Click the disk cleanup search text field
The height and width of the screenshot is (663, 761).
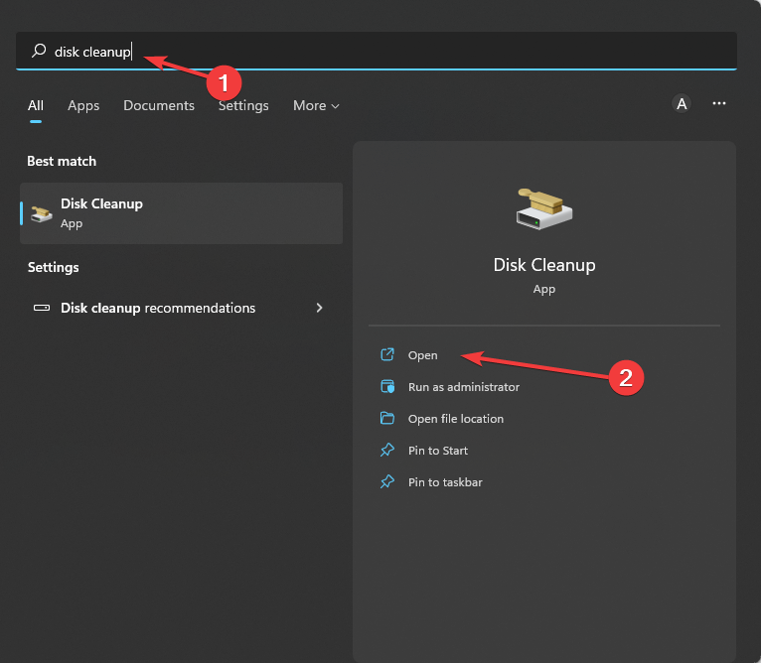pos(377,51)
